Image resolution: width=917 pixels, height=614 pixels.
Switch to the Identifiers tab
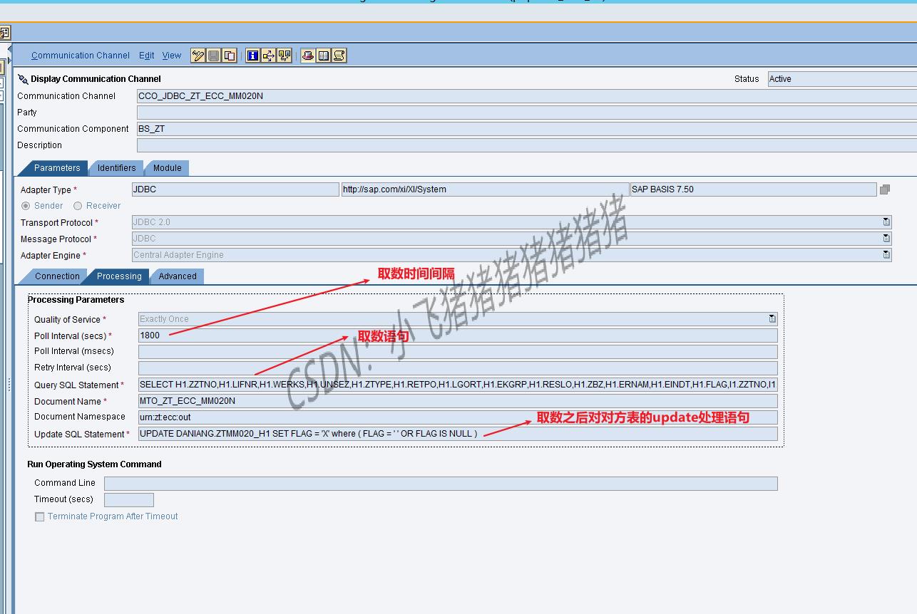click(116, 168)
